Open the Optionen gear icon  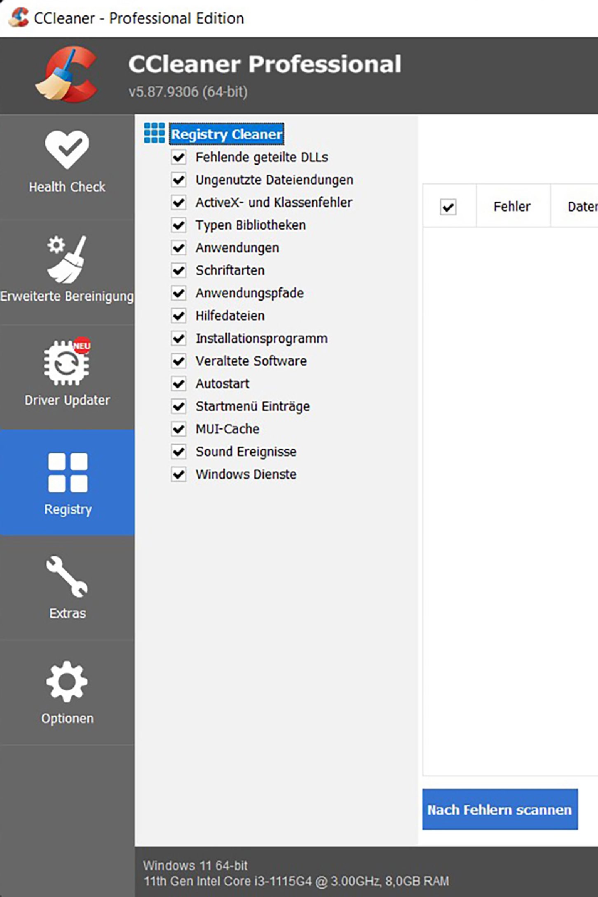(x=67, y=682)
